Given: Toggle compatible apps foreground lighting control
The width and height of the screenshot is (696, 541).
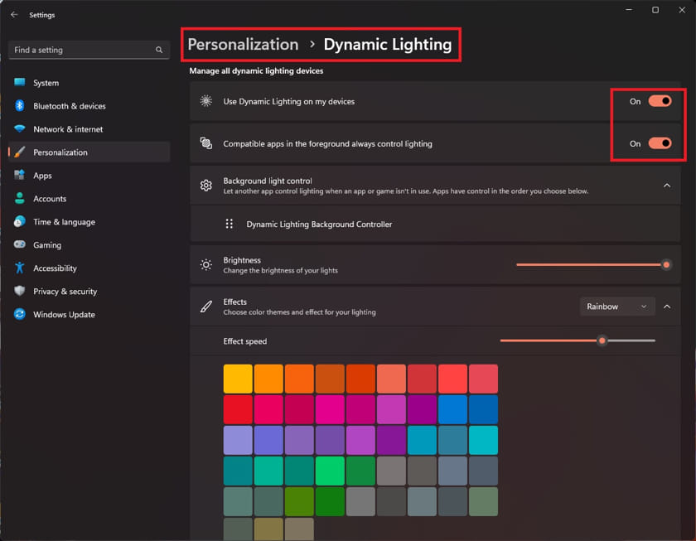Looking at the screenshot, I should (660, 143).
